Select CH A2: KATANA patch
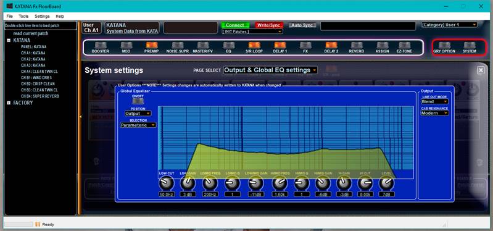 click(33, 59)
